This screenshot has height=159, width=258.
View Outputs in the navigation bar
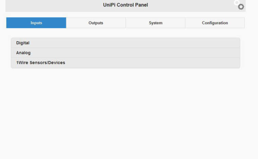pos(96,23)
